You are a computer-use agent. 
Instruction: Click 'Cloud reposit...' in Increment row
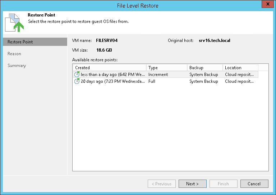tap(239, 75)
